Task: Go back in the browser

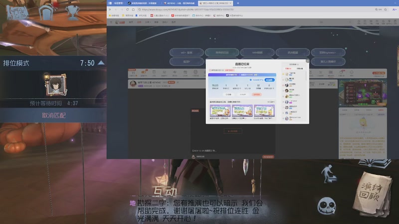Action: click(116, 9)
